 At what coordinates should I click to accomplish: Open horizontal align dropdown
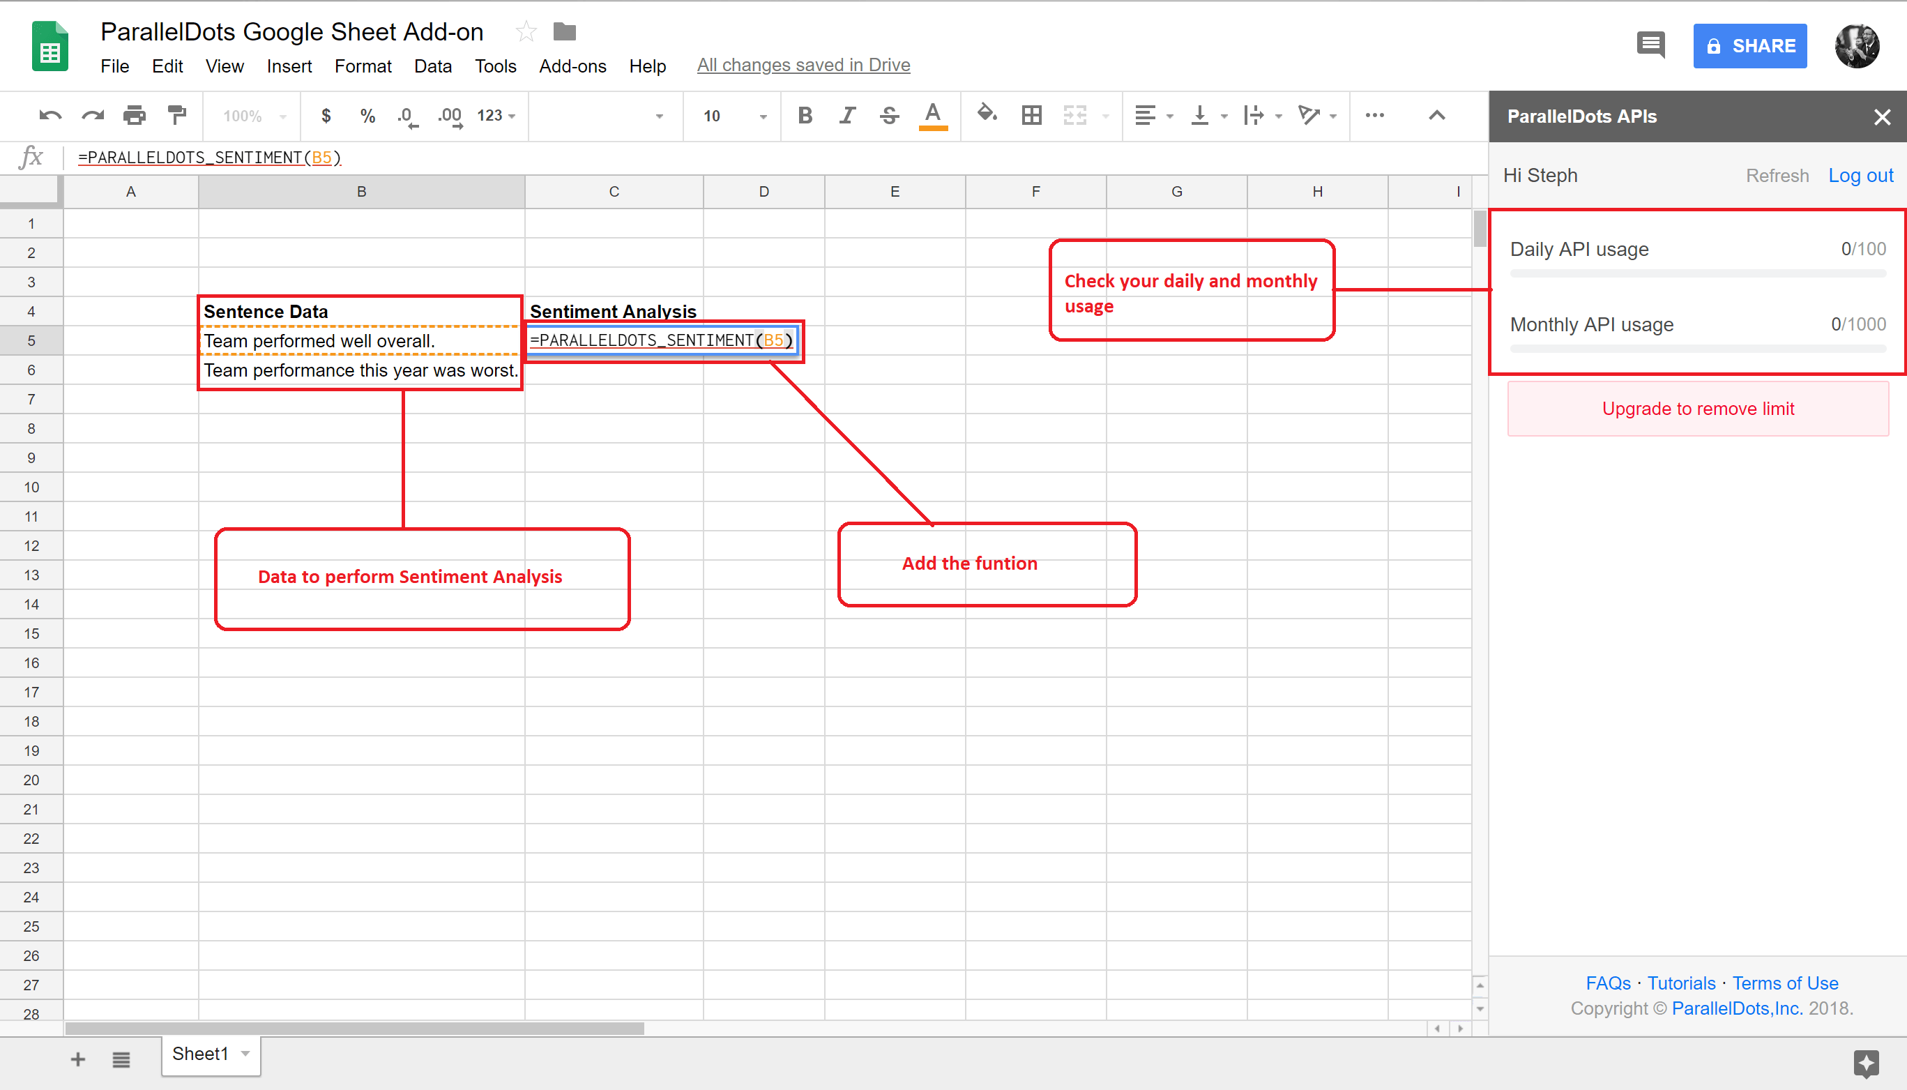tap(1153, 115)
